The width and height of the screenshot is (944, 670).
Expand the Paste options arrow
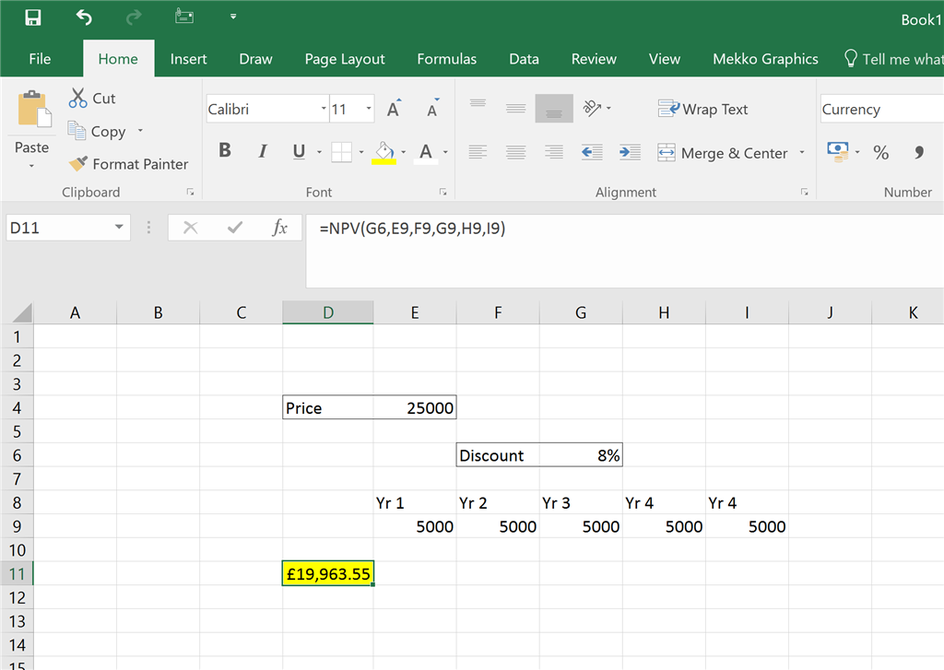pyautogui.click(x=32, y=166)
